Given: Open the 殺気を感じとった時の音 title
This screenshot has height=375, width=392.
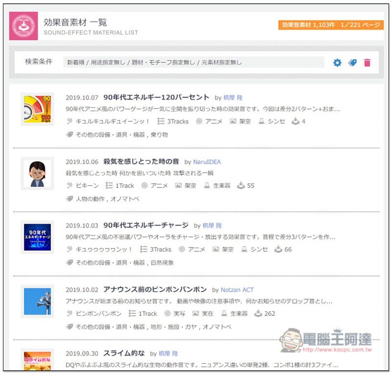Looking at the screenshot, I should pyautogui.click(x=141, y=162).
